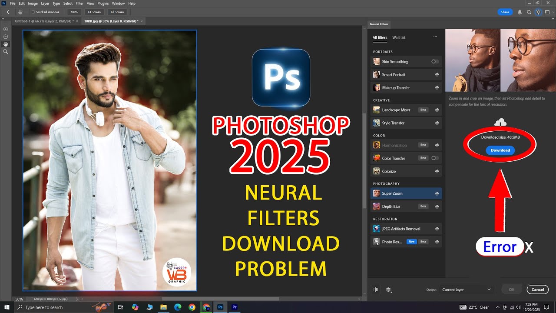The height and width of the screenshot is (313, 556).
Task: Select the magnifier Zoom tool in left toolbar
Action: 6,51
